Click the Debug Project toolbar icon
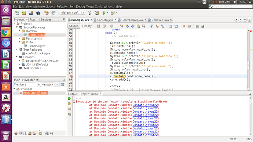This screenshot has width=253, height=142. point(113,12)
